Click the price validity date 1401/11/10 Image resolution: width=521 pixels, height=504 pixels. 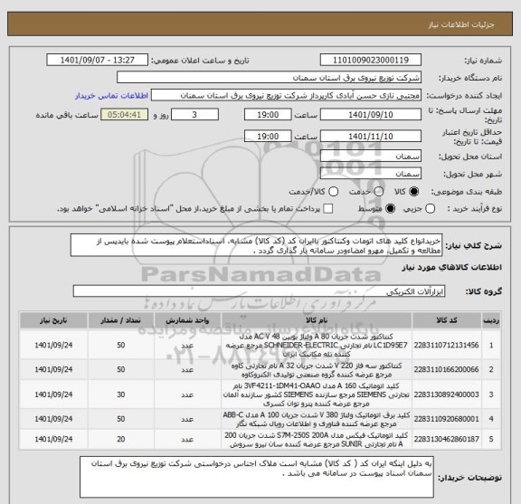click(x=371, y=137)
